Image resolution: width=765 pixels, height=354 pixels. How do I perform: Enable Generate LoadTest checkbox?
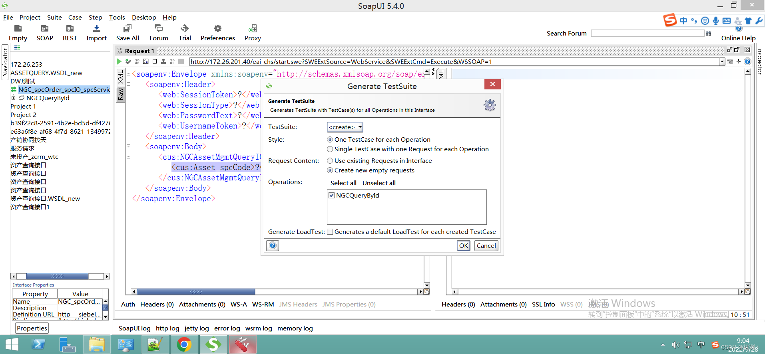pyautogui.click(x=330, y=232)
